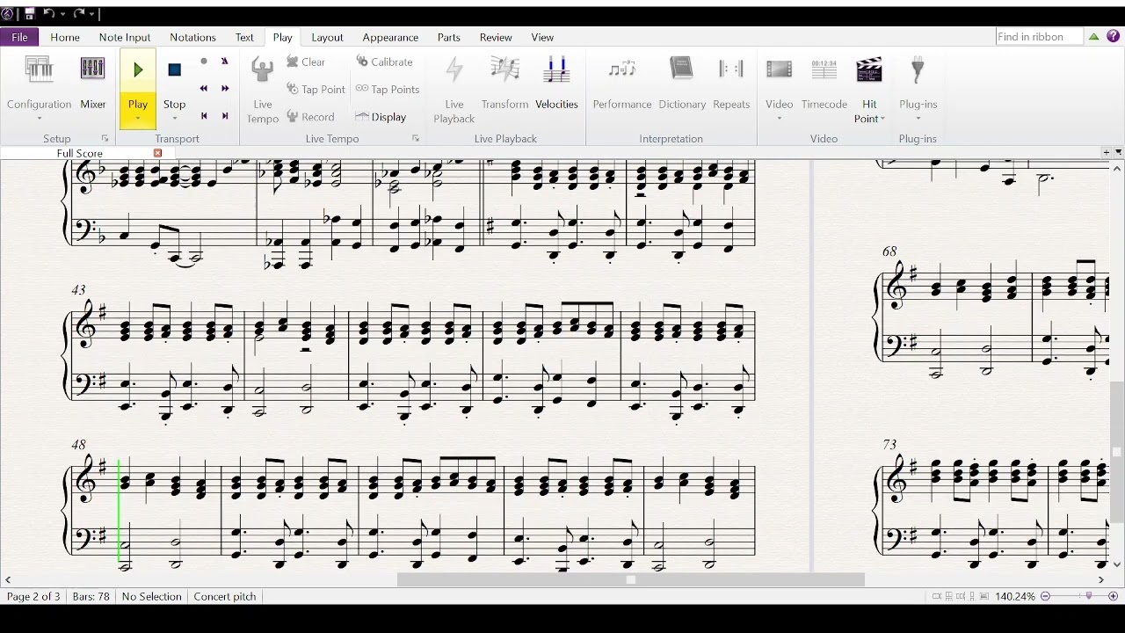This screenshot has width=1125, height=633.
Task: Switch to the Review tab
Action: [496, 37]
